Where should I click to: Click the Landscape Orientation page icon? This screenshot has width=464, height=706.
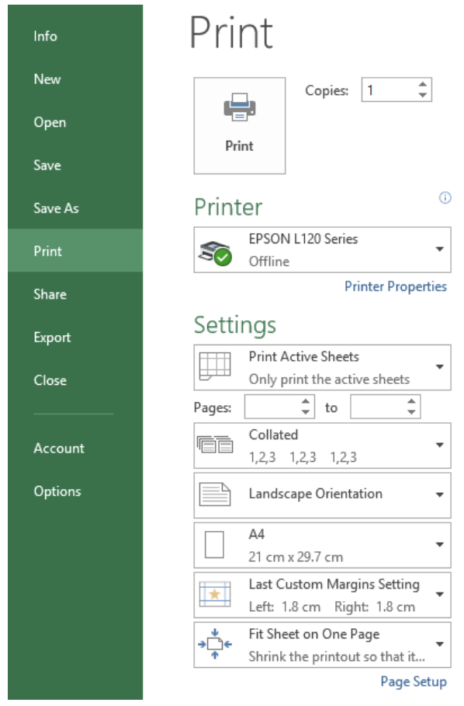tap(215, 494)
